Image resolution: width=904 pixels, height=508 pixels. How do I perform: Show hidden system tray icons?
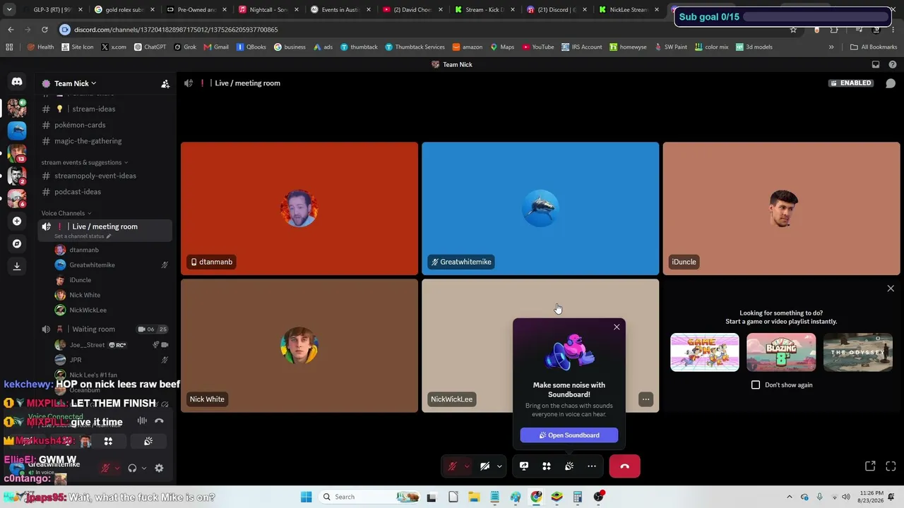pyautogui.click(x=790, y=497)
